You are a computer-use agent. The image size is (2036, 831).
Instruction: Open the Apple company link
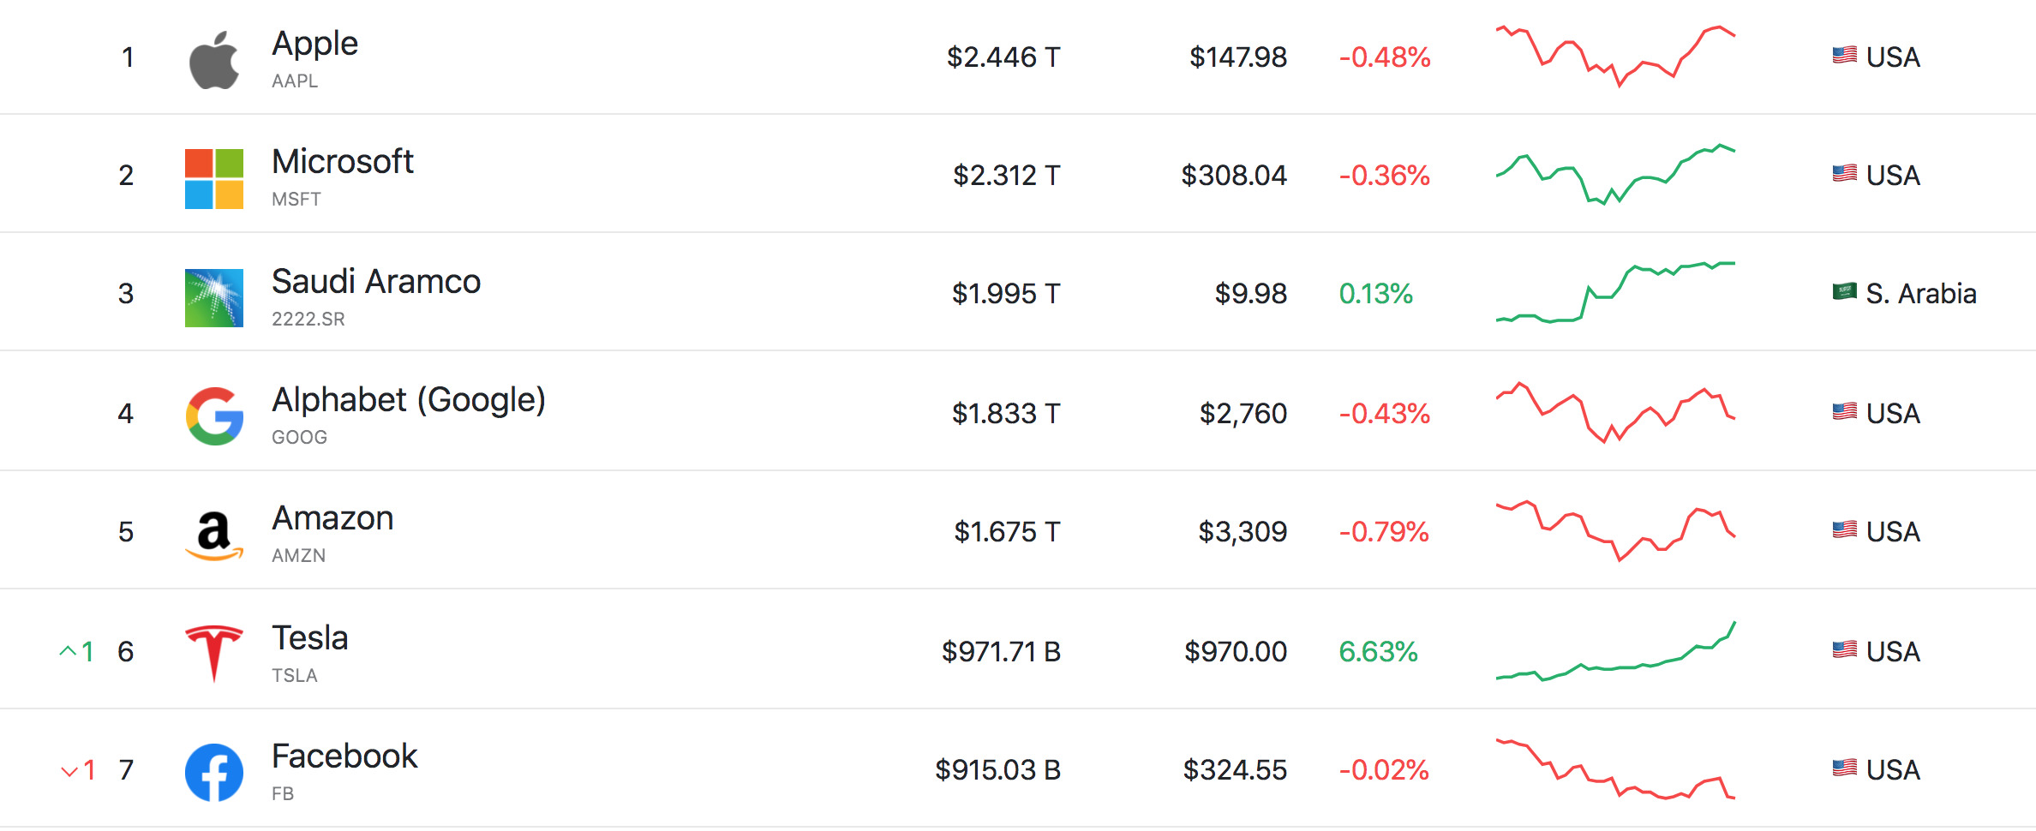pyautogui.click(x=314, y=43)
